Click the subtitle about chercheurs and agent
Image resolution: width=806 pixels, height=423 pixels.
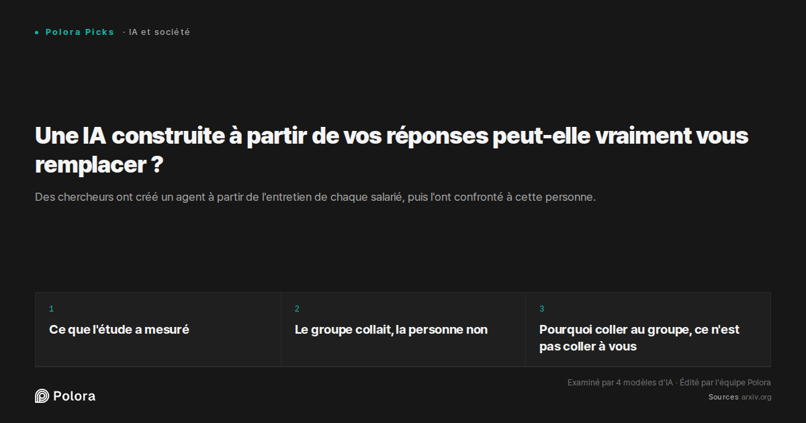point(316,197)
